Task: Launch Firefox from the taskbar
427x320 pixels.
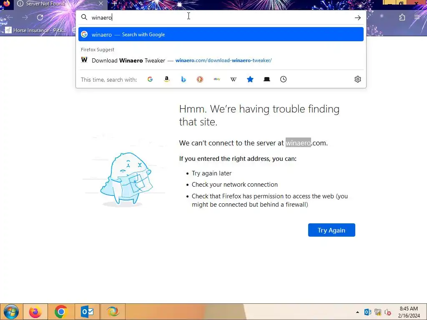Action: 35,312
